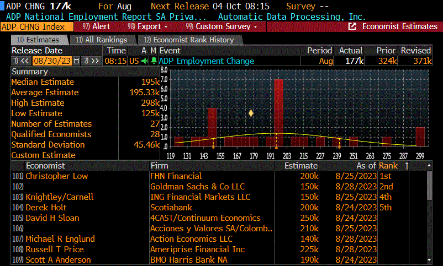
Task: Select David H Sloan
Action: click(52, 218)
